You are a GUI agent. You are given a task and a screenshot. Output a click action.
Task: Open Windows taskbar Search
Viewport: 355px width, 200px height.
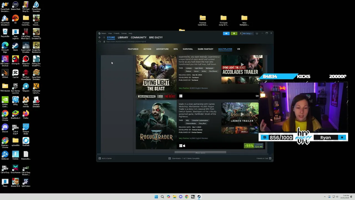pos(162,197)
